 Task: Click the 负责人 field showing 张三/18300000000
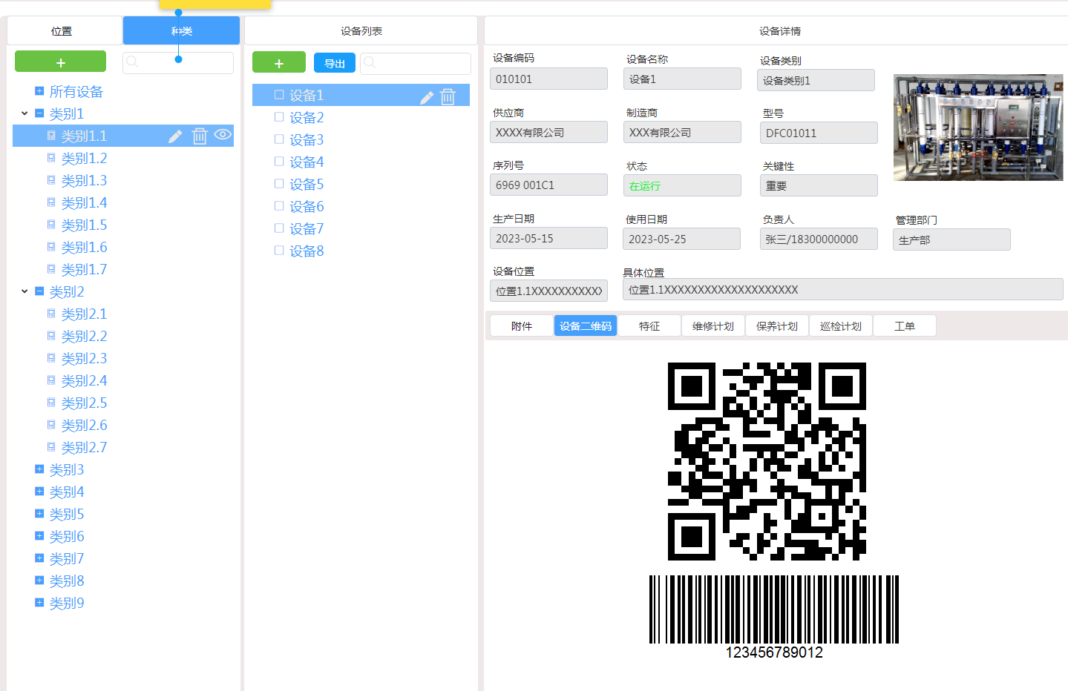click(819, 239)
